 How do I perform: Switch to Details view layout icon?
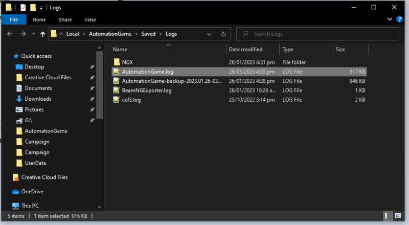click(x=388, y=216)
